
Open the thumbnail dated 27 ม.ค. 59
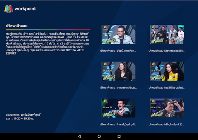pos(167,34)
